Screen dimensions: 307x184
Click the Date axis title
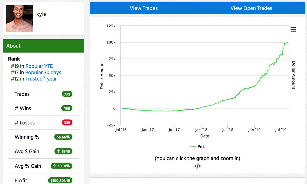[205, 136]
